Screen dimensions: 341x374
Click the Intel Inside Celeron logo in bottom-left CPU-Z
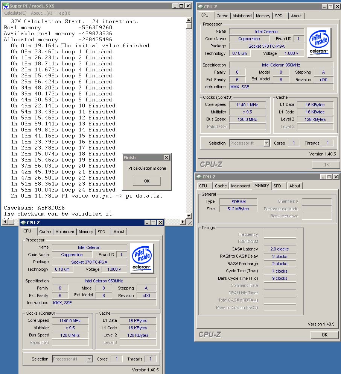pyautogui.click(x=142, y=258)
